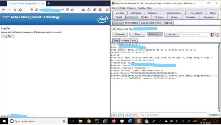This screenshot has height=125, width=221.
Task: Switch to Sequencer tab
Action: 209,17
